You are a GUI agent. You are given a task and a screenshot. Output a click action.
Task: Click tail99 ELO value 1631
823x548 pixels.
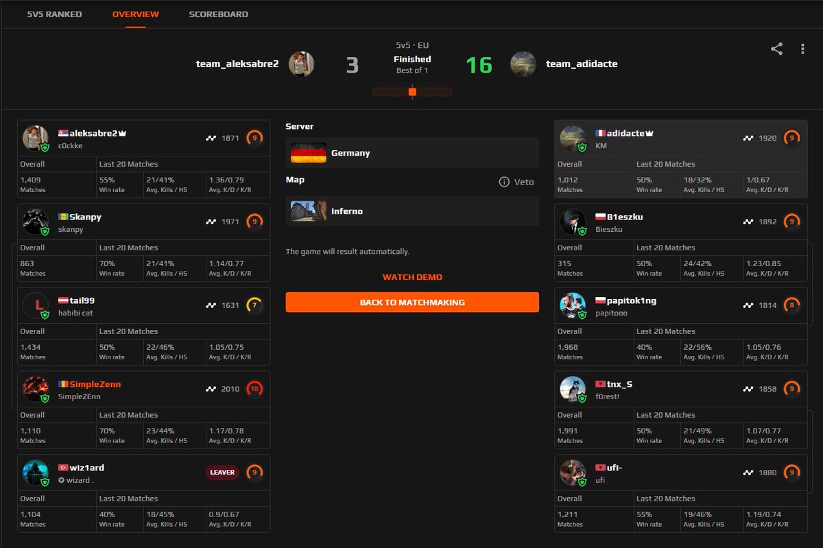coord(230,305)
